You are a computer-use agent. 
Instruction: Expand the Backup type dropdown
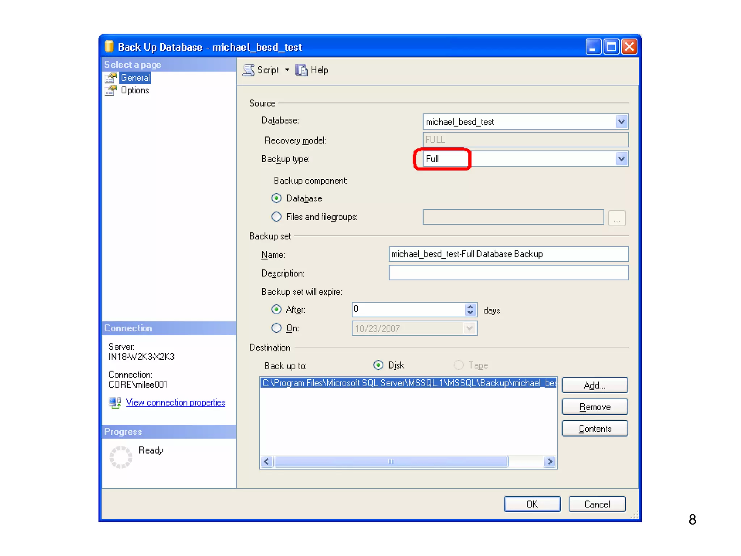coord(621,159)
